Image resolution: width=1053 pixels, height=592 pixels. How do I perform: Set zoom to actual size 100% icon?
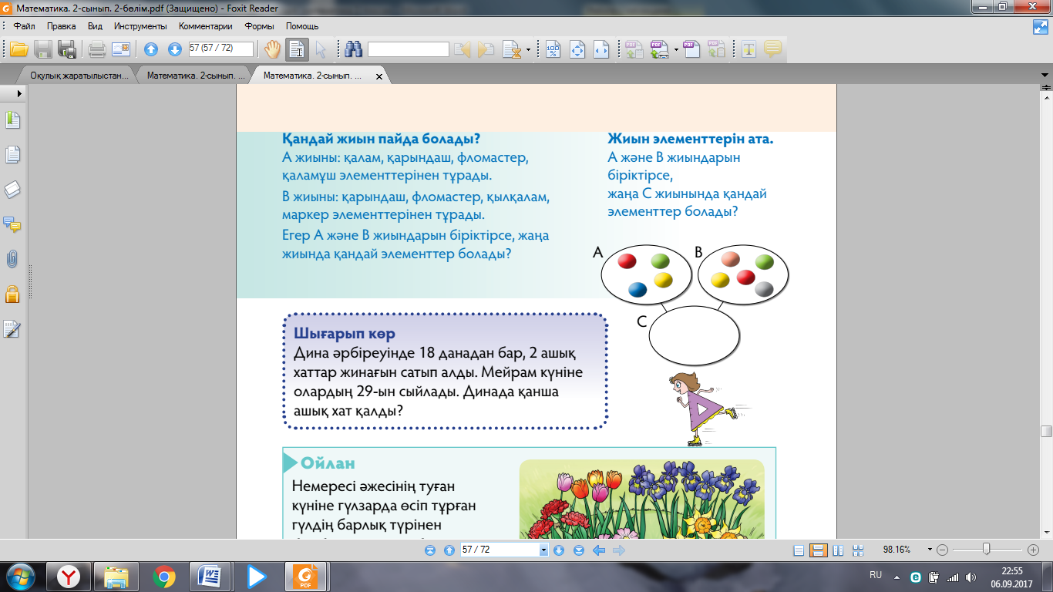coord(553,50)
